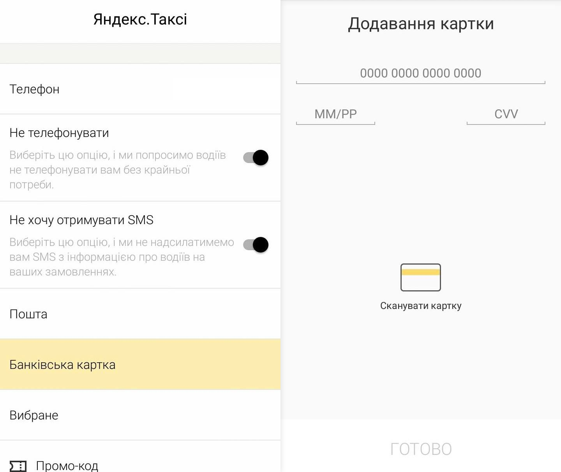The height and width of the screenshot is (472, 561).
Task: Open the Вибране row
Action: coord(140,415)
